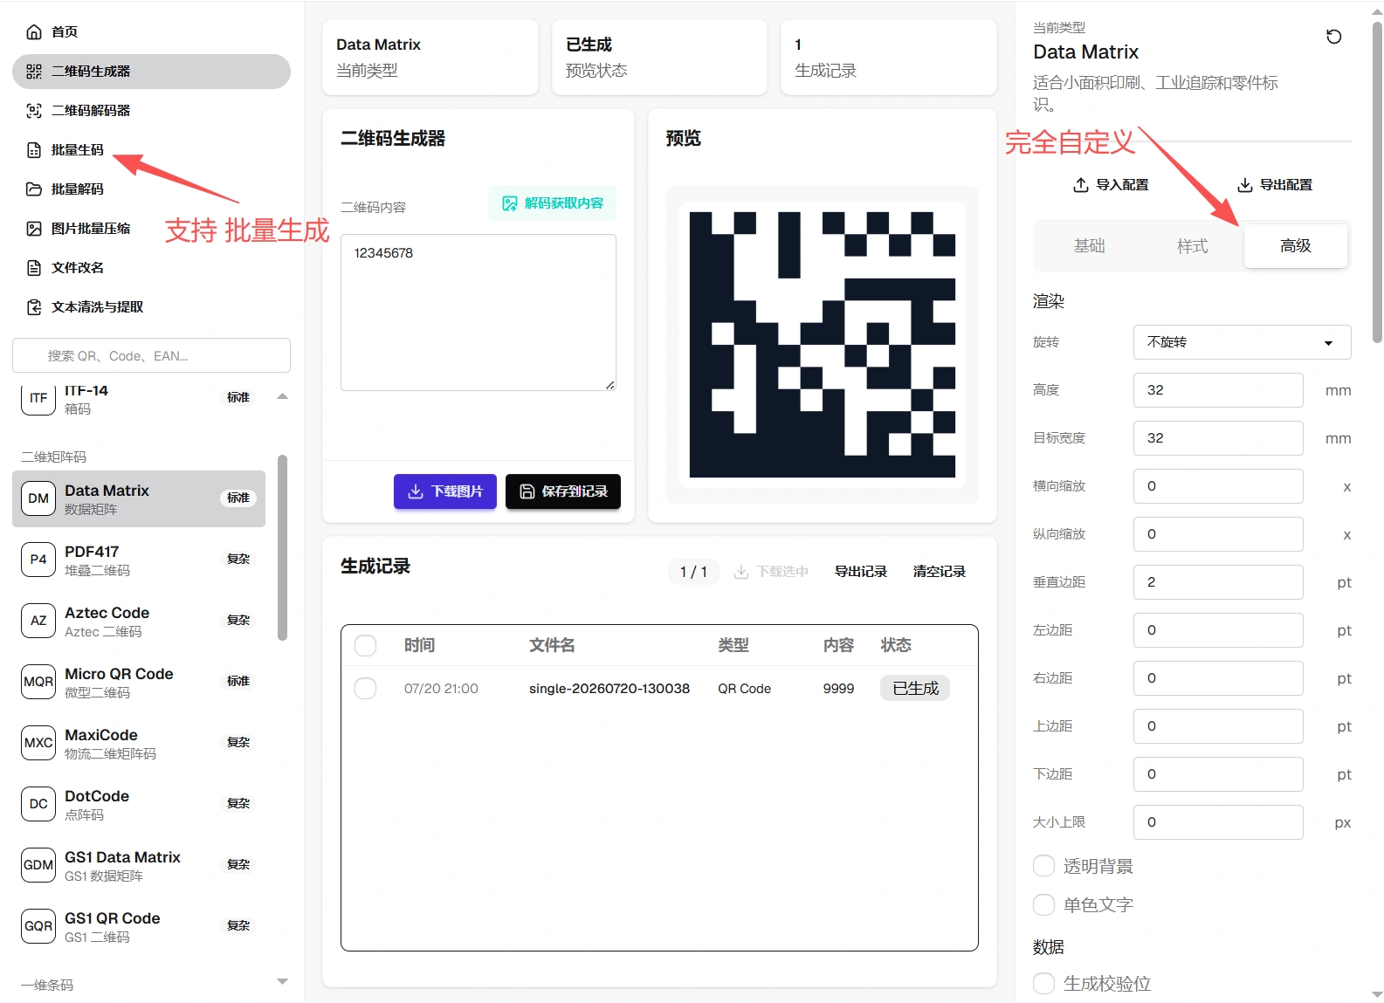Click the ITF badge icon for ITF-14
The width and height of the screenshot is (1384, 1003).
click(38, 399)
